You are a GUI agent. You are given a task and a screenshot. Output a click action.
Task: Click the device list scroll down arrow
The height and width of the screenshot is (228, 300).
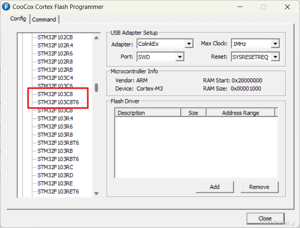click(97, 194)
